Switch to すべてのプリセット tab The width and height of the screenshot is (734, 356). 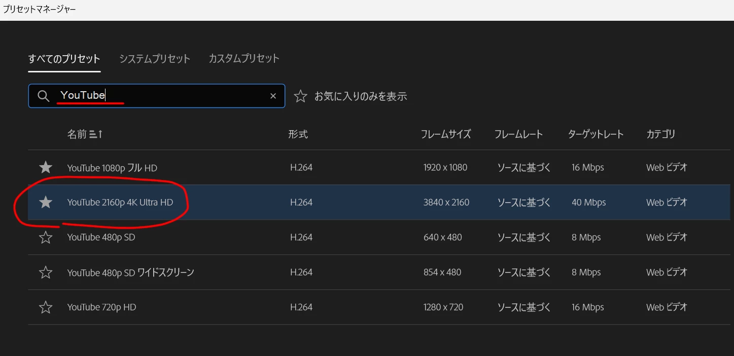(x=64, y=59)
